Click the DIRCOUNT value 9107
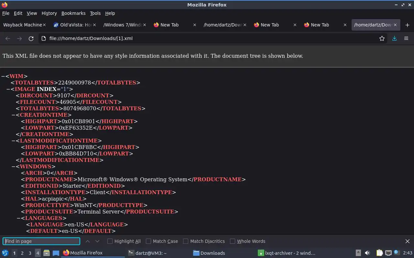Screen dimensions: 414x258 pyautogui.click(x=63, y=95)
